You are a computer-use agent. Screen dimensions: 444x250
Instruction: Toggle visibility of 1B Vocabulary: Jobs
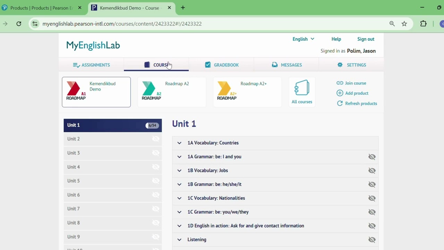click(x=372, y=170)
